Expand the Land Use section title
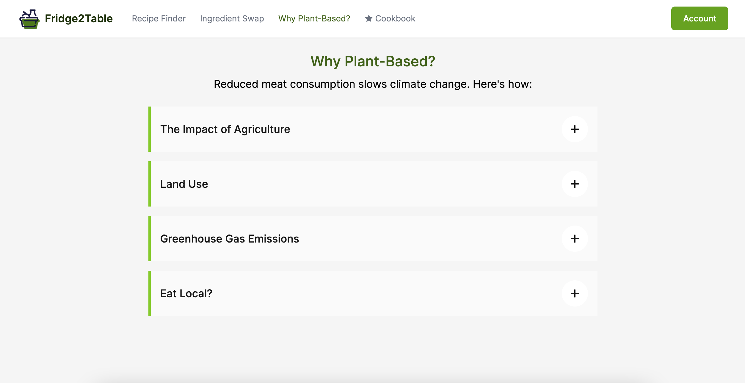 (x=184, y=184)
